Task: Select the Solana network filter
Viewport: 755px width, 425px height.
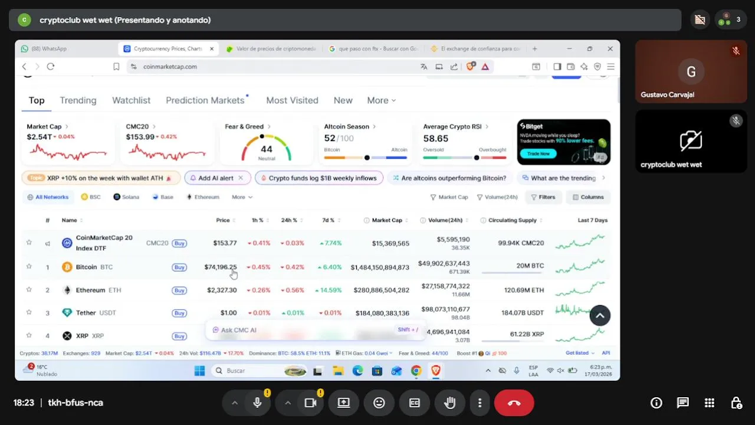Action: tap(126, 197)
